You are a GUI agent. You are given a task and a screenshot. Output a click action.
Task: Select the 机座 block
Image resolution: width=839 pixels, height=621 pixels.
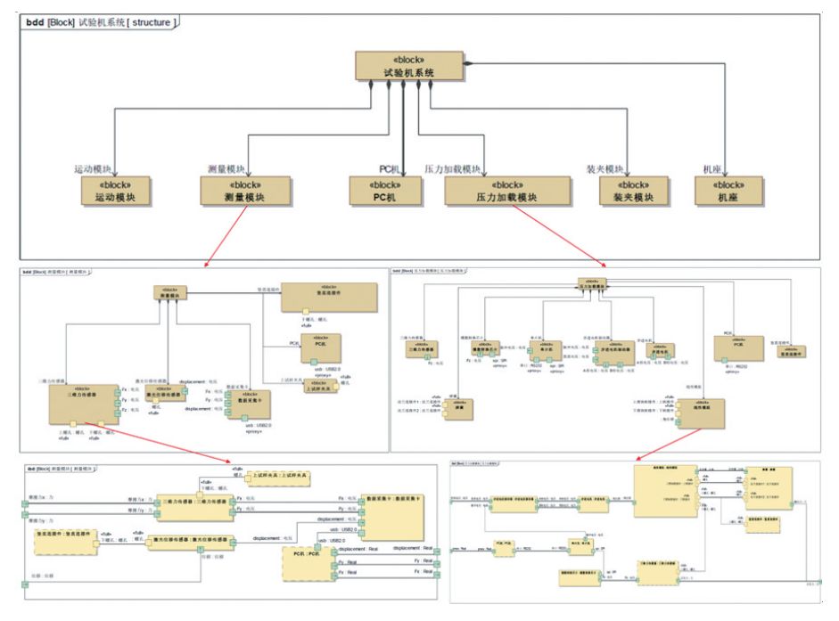point(728,191)
